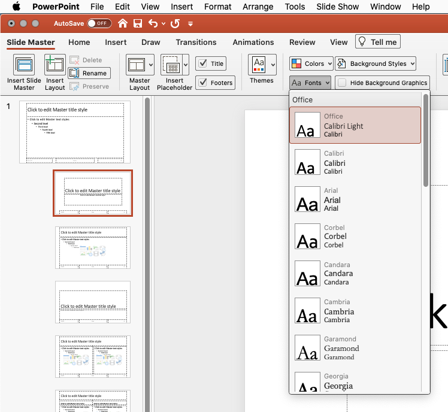Click the Insert Slide Master icon
The width and height of the screenshot is (448, 412).
(x=24, y=65)
